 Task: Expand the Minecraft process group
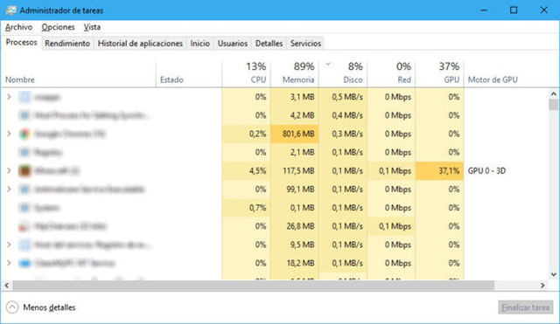coord(9,170)
